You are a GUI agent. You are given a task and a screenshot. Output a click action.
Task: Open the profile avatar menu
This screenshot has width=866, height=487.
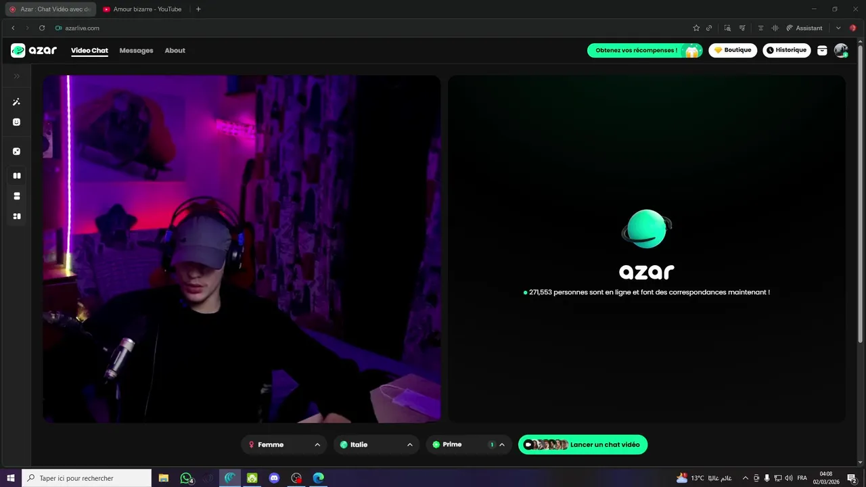click(x=841, y=50)
